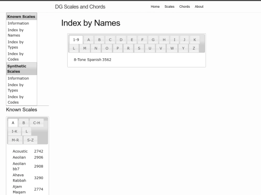261x195 pixels.
Task: Open Index by Codes under Known Scales
Action: [x=15, y=56]
